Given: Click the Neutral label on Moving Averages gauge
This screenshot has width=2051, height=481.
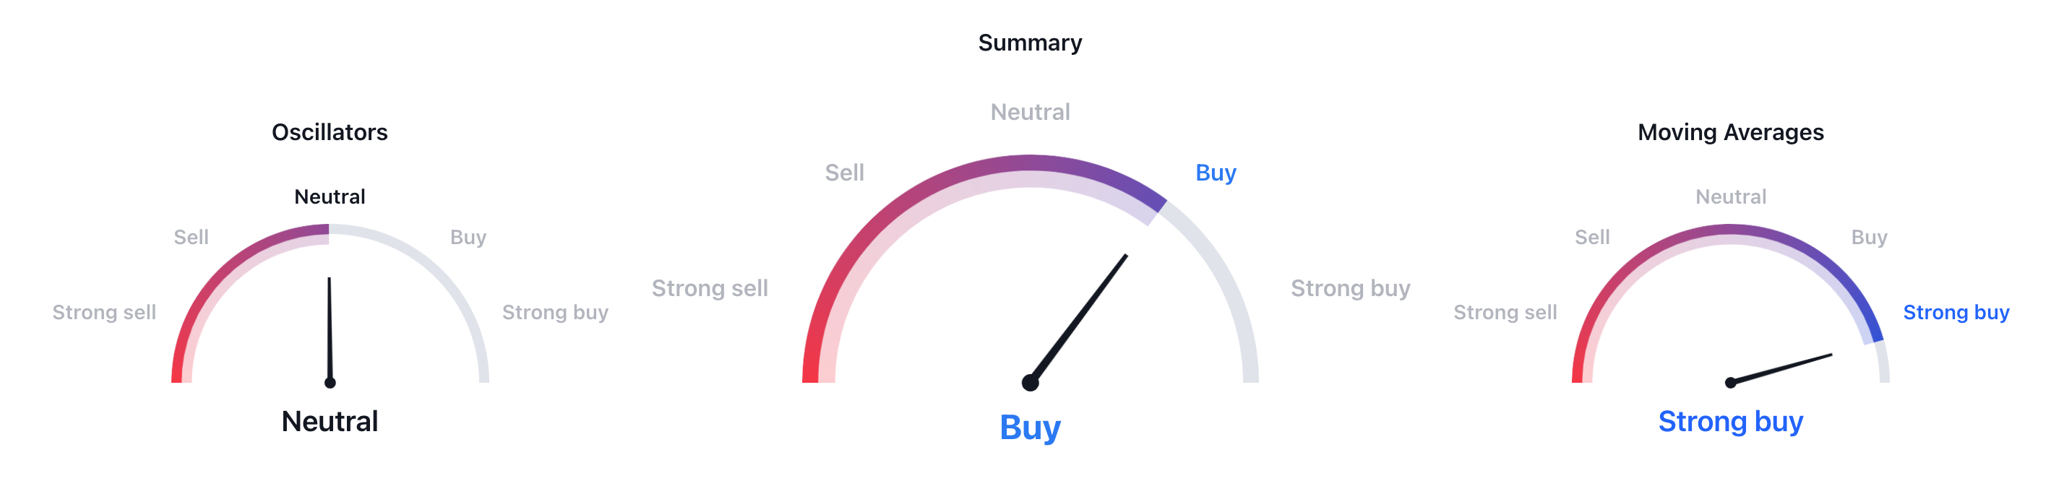Looking at the screenshot, I should (x=1730, y=197).
